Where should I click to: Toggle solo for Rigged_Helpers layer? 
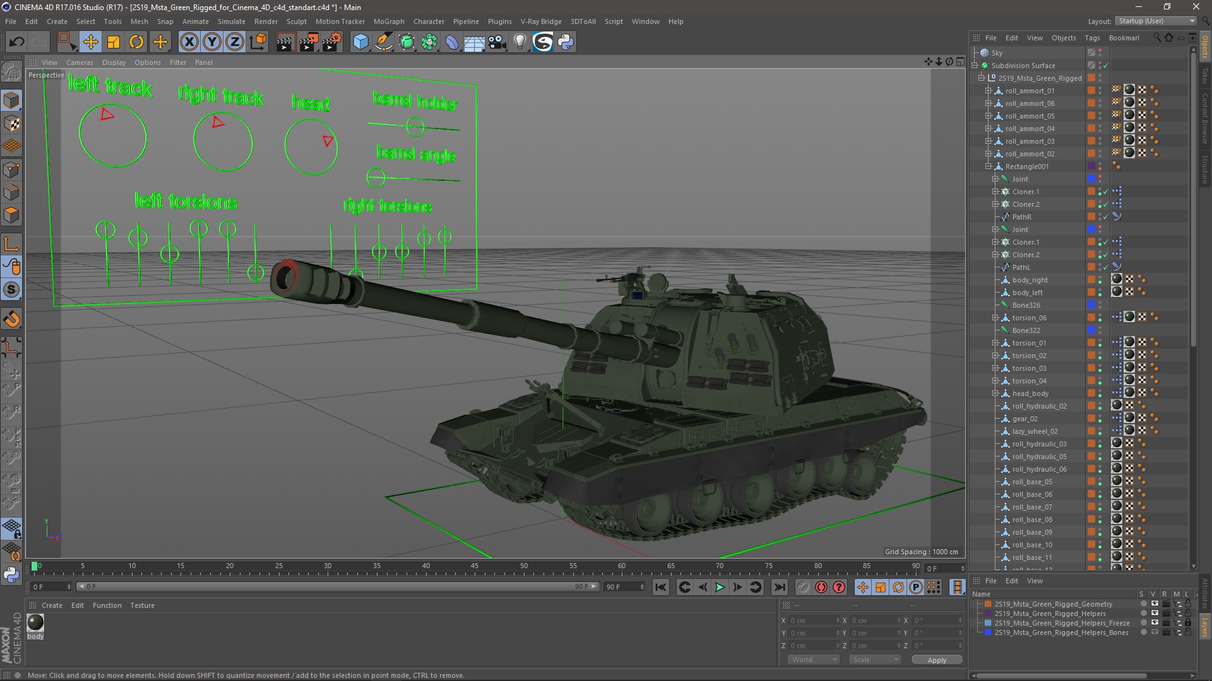pos(1143,614)
